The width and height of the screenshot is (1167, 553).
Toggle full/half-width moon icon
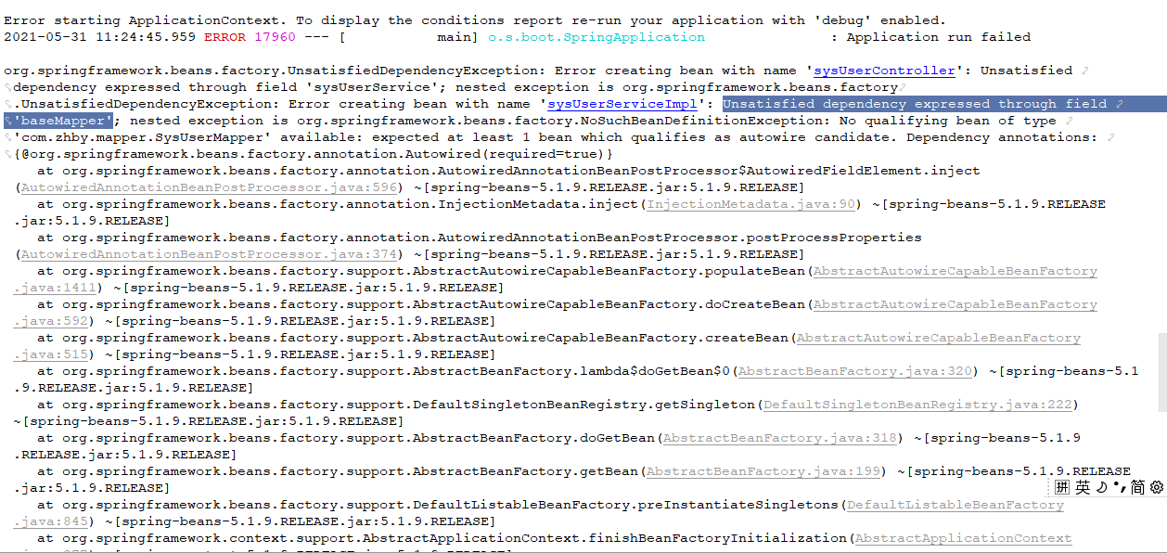click(1100, 489)
